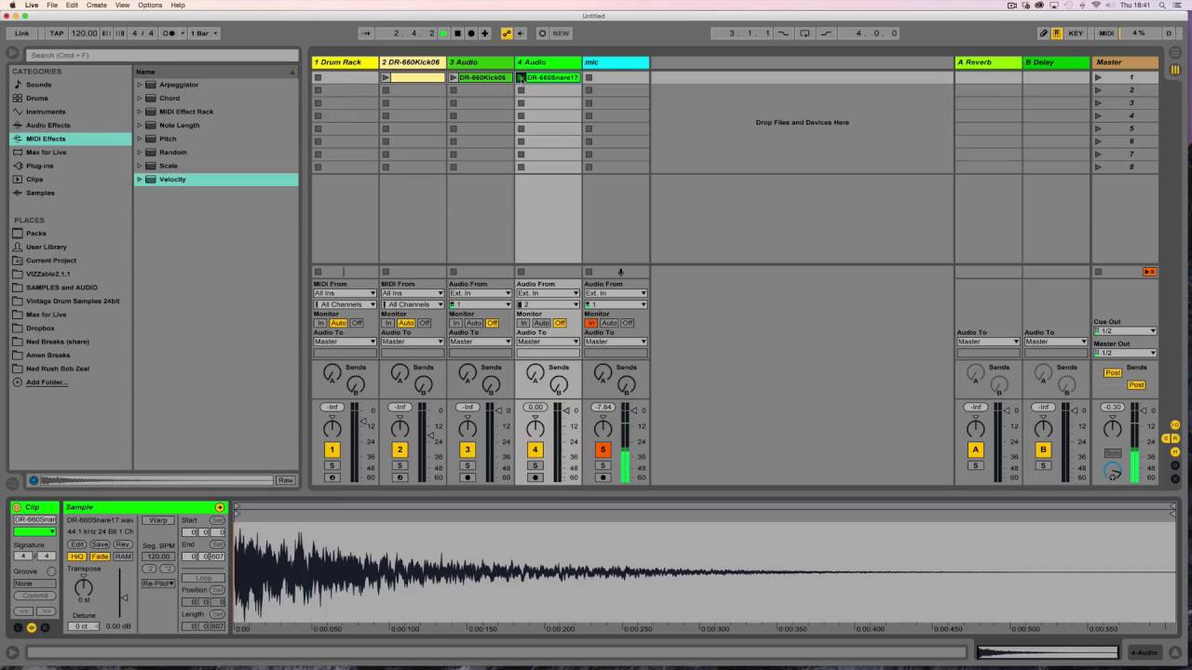The width and height of the screenshot is (1192, 670).
Task: Open the Cue Out 1/2 dropdown
Action: click(1125, 331)
